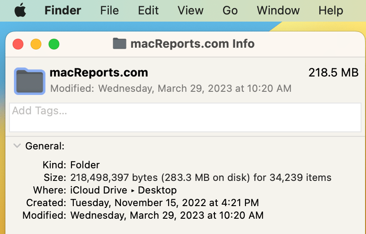Close the macReports.com Info window
366x234 pixels.
point(18,44)
